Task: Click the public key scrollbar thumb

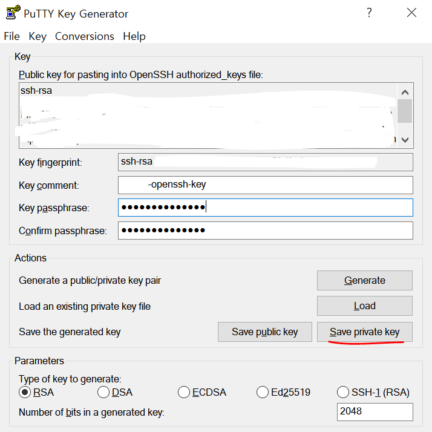Action: [x=405, y=111]
